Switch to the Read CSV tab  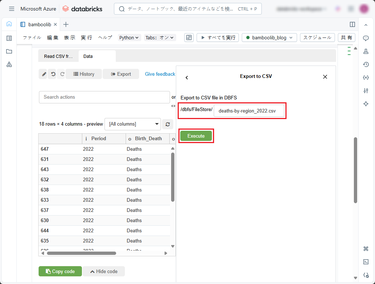58,56
